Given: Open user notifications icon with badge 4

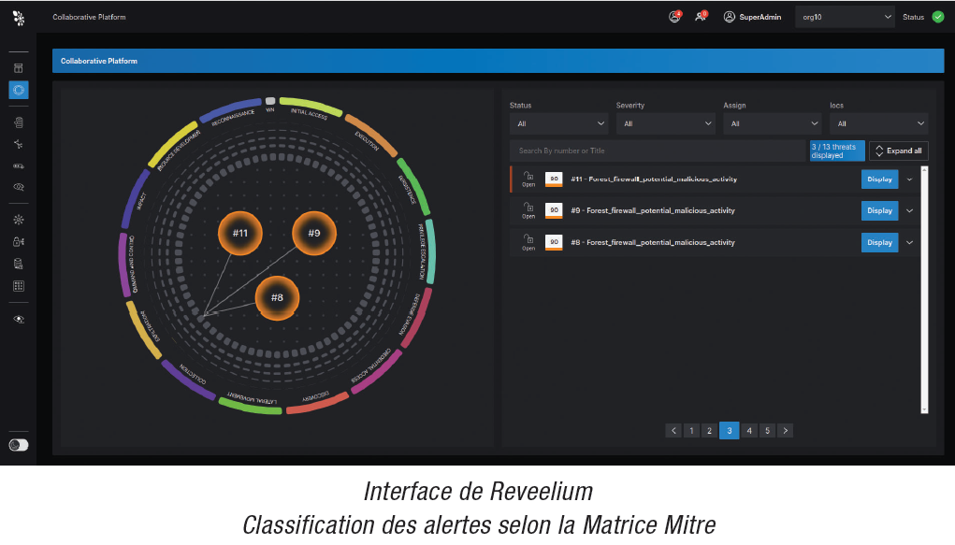Looking at the screenshot, I should (x=674, y=17).
